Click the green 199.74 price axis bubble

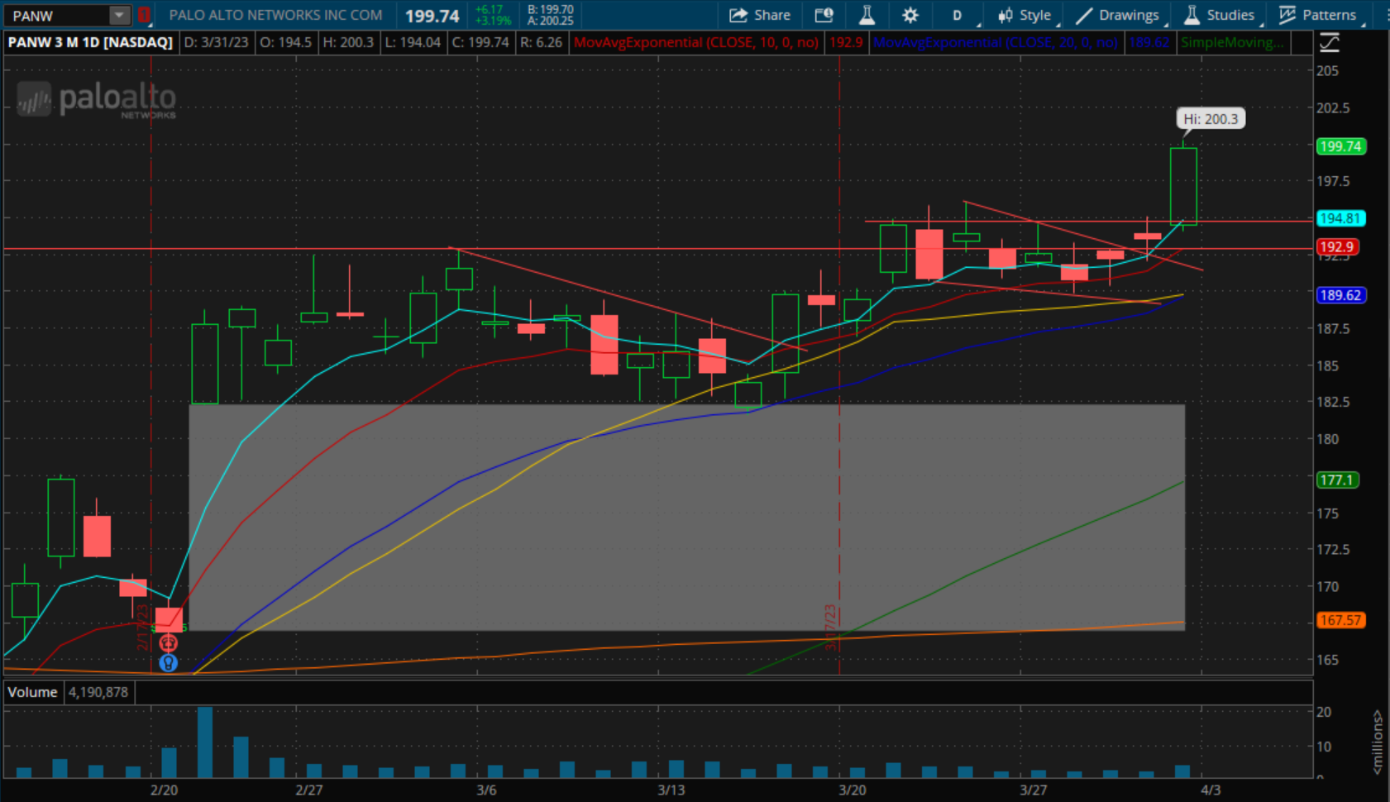tap(1340, 146)
